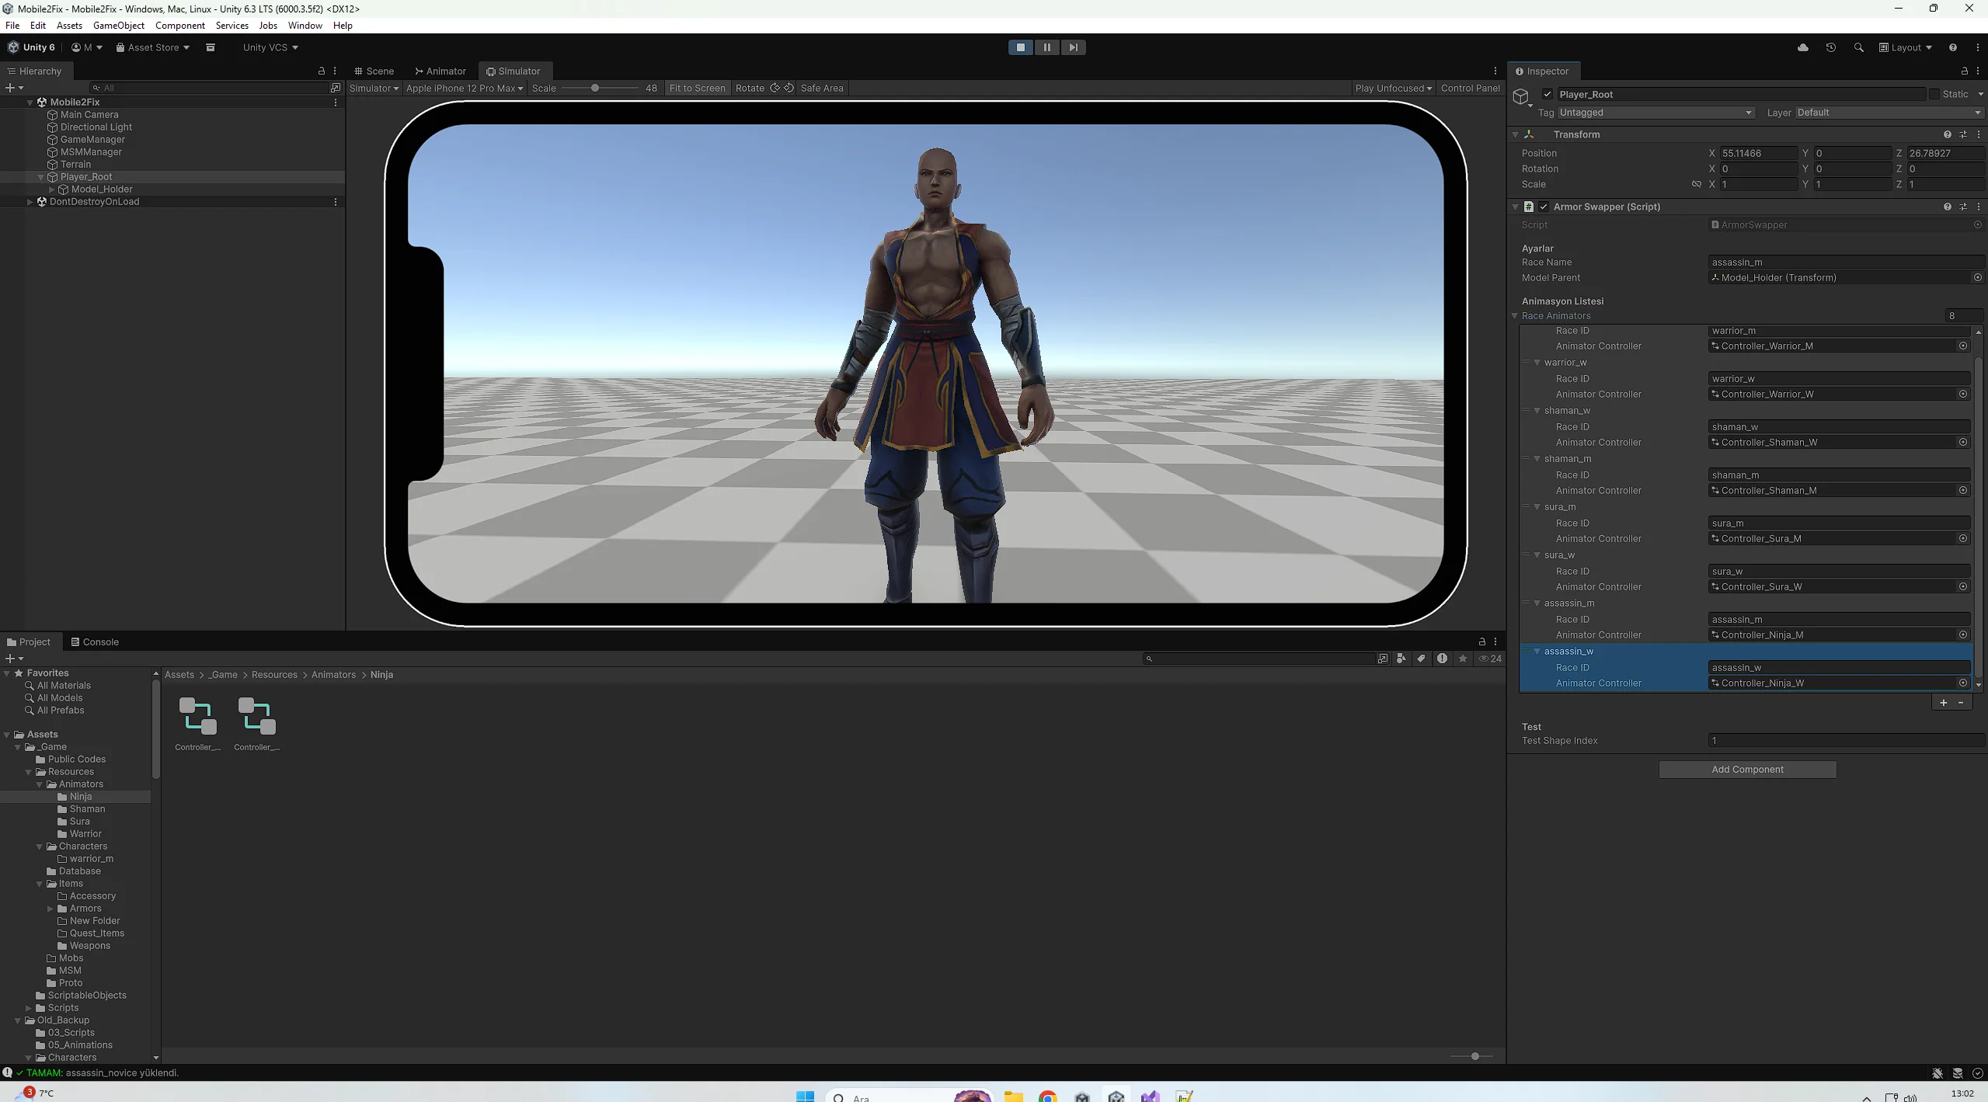Click the Step frame button

click(1073, 47)
